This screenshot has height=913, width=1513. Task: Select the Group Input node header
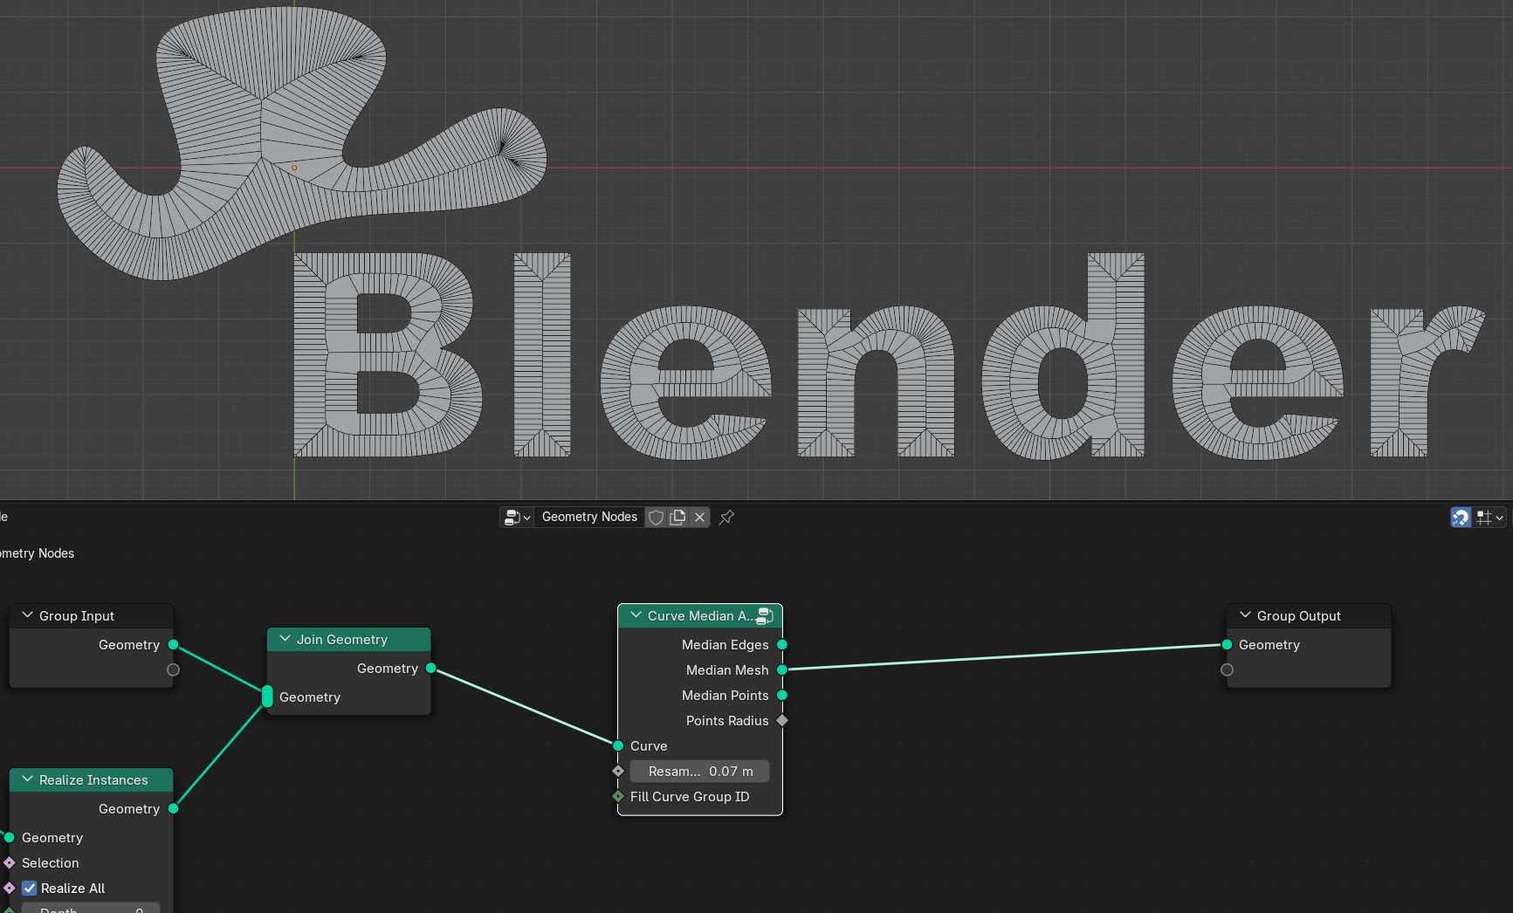92,615
